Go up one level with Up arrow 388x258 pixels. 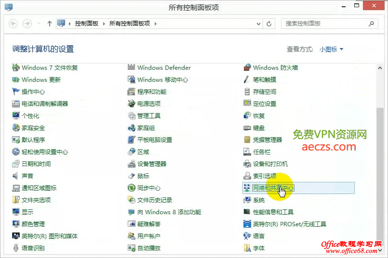[50, 24]
